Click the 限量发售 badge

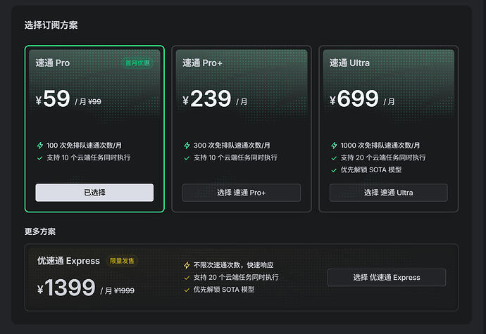coord(122,261)
